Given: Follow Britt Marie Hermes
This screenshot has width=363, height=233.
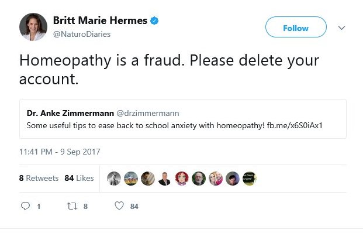Looking at the screenshot, I should coord(296,27).
